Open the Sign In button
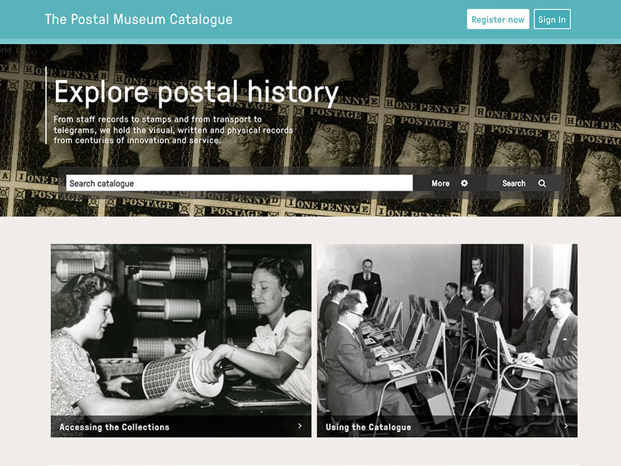Viewport: 621px width, 466px height. point(552,19)
